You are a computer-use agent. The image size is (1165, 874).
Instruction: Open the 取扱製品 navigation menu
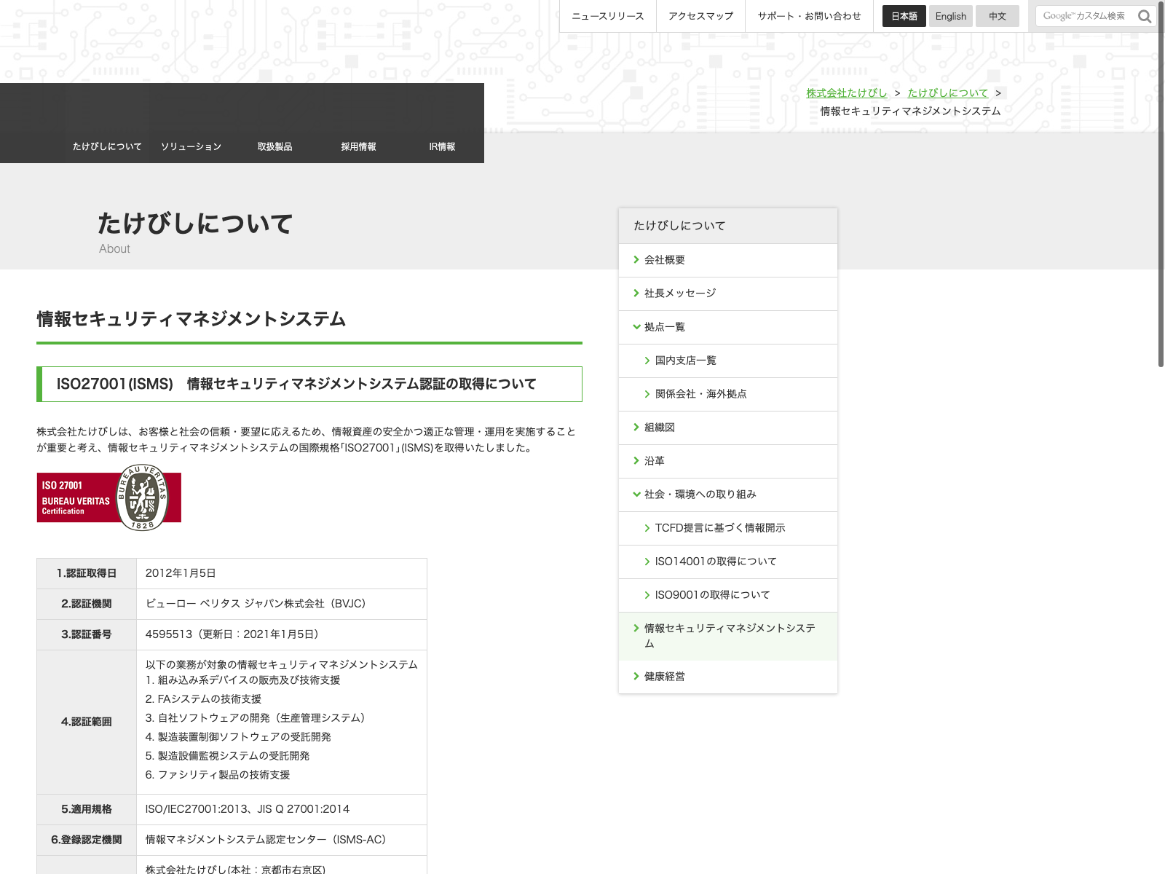pos(275,146)
